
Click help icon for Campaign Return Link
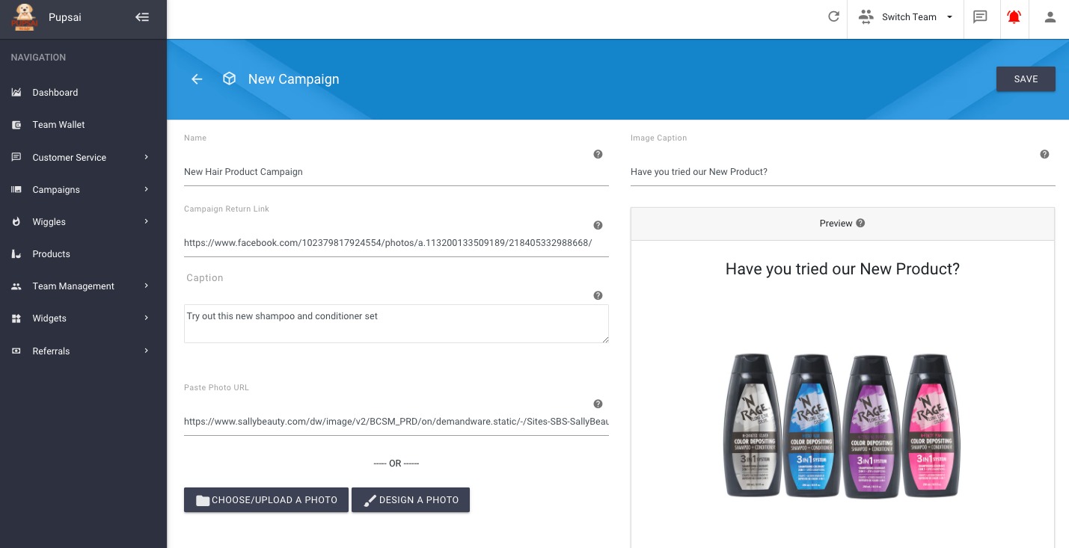pos(598,225)
